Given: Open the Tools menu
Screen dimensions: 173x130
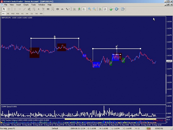Looking at the screenshot, I should (x=33, y=5).
